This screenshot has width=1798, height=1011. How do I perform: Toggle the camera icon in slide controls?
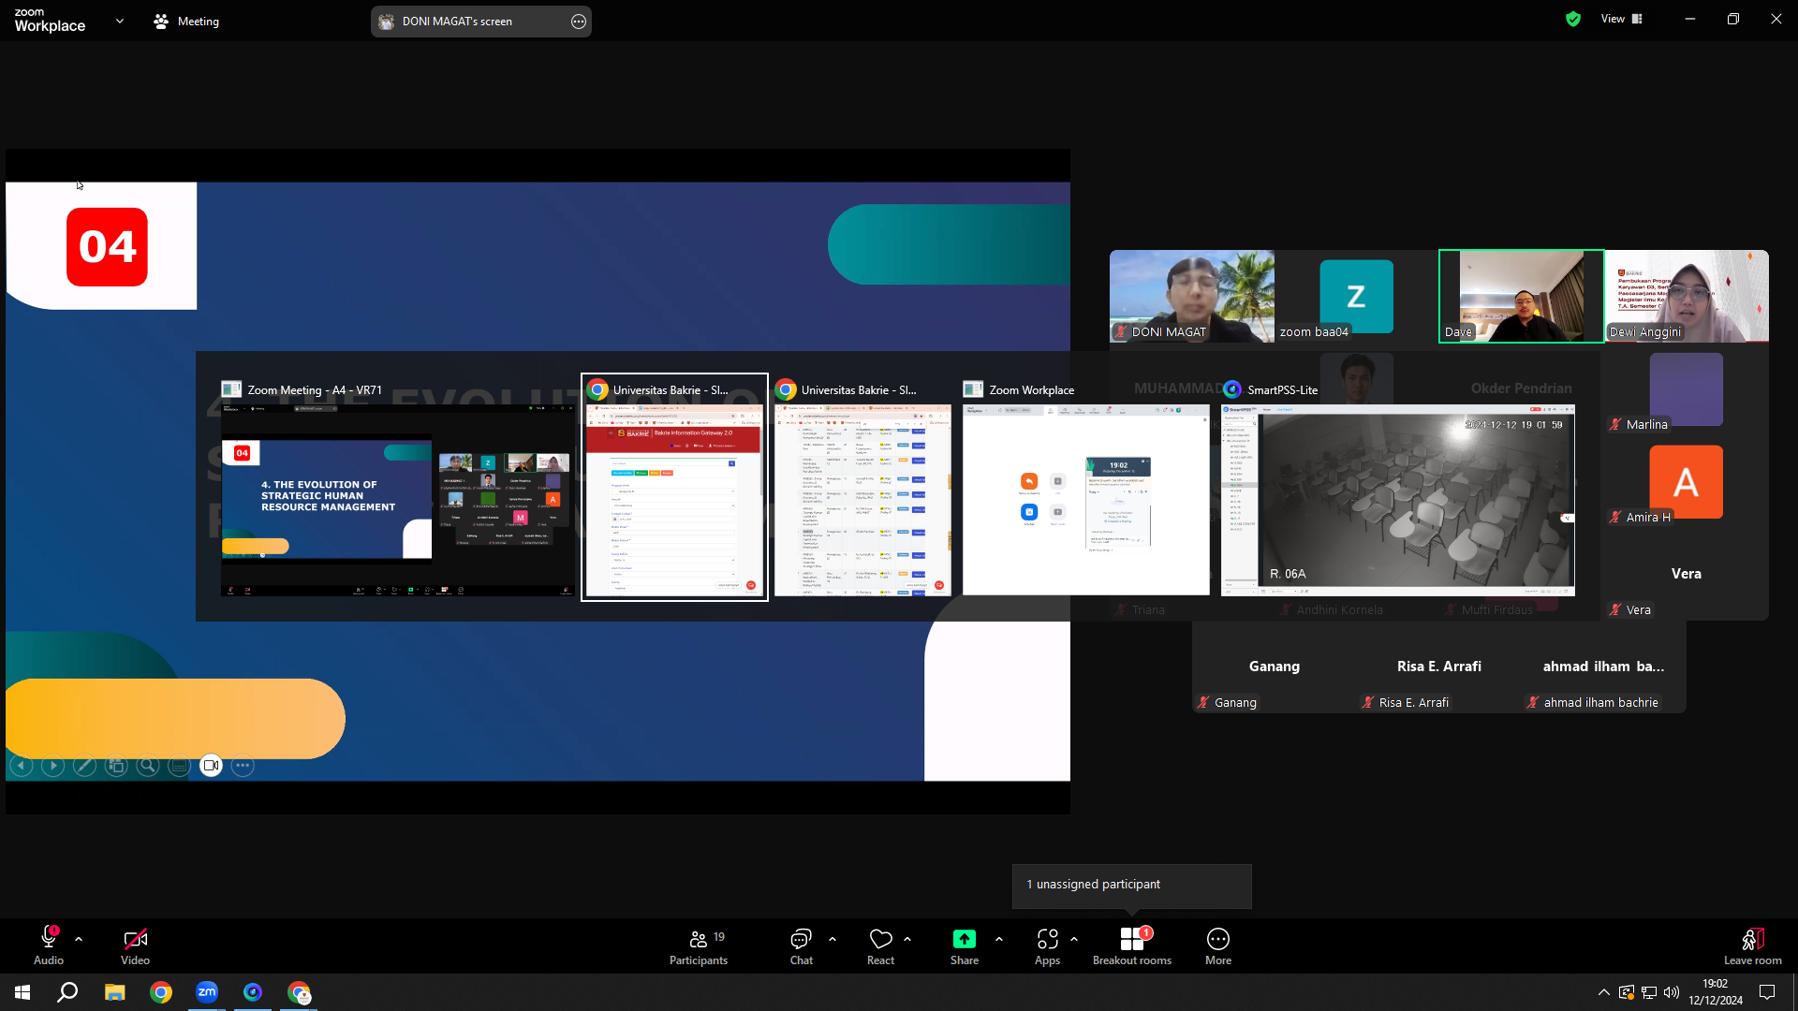click(211, 766)
